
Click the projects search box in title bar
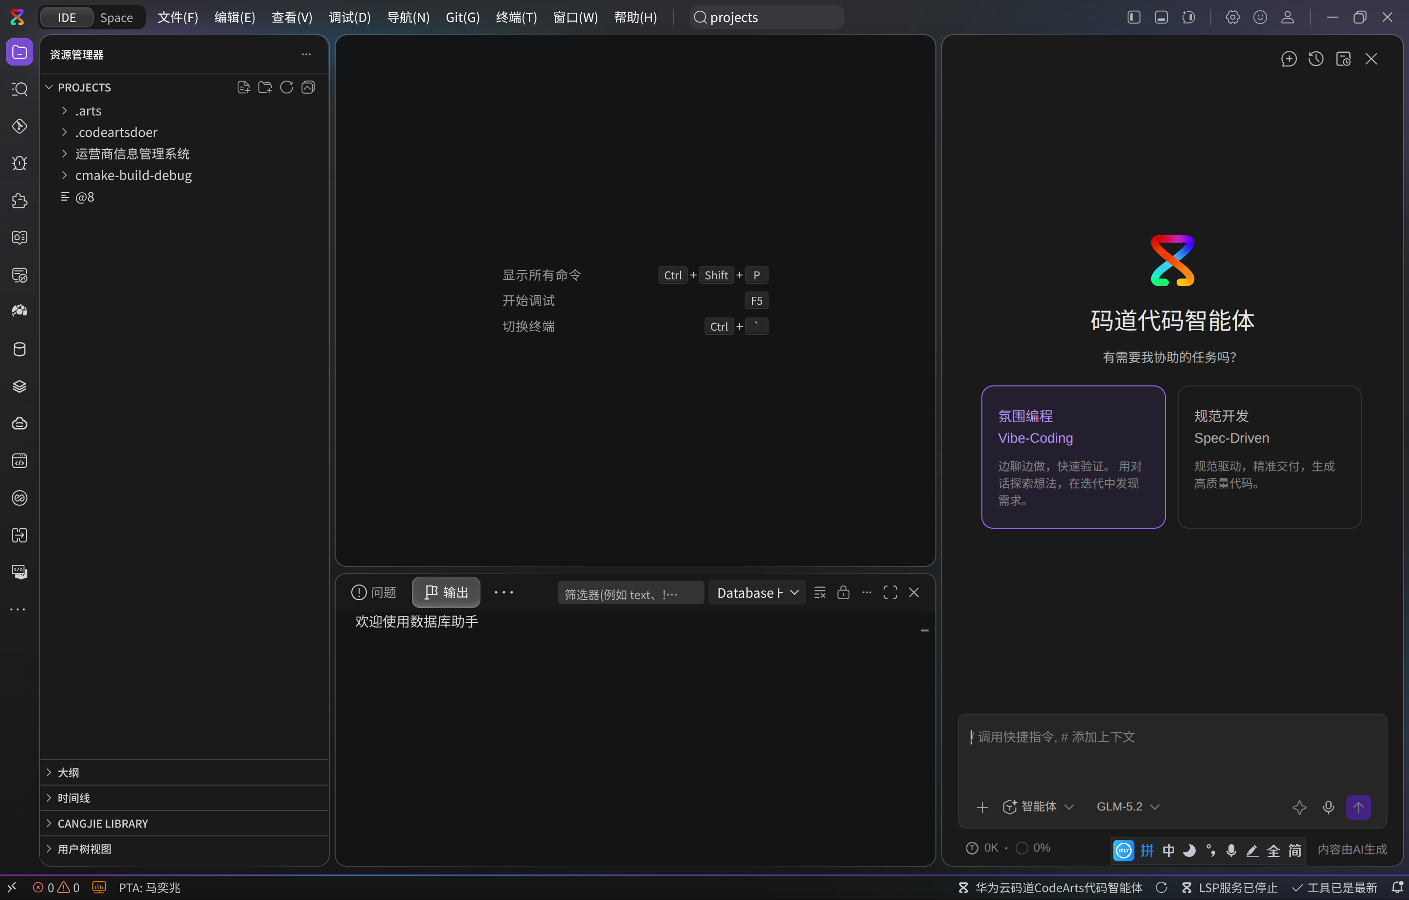pos(767,18)
